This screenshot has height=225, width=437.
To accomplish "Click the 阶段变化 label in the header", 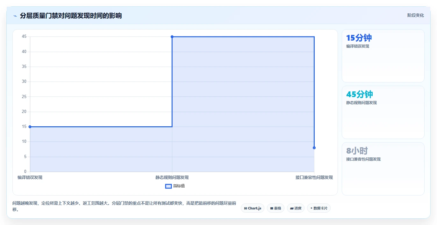I will pyautogui.click(x=415, y=15).
